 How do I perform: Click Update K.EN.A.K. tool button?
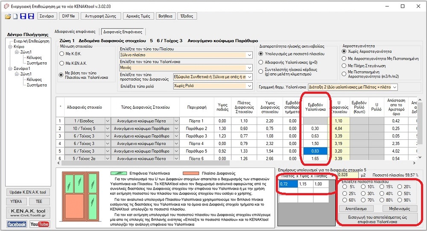click(x=28, y=192)
